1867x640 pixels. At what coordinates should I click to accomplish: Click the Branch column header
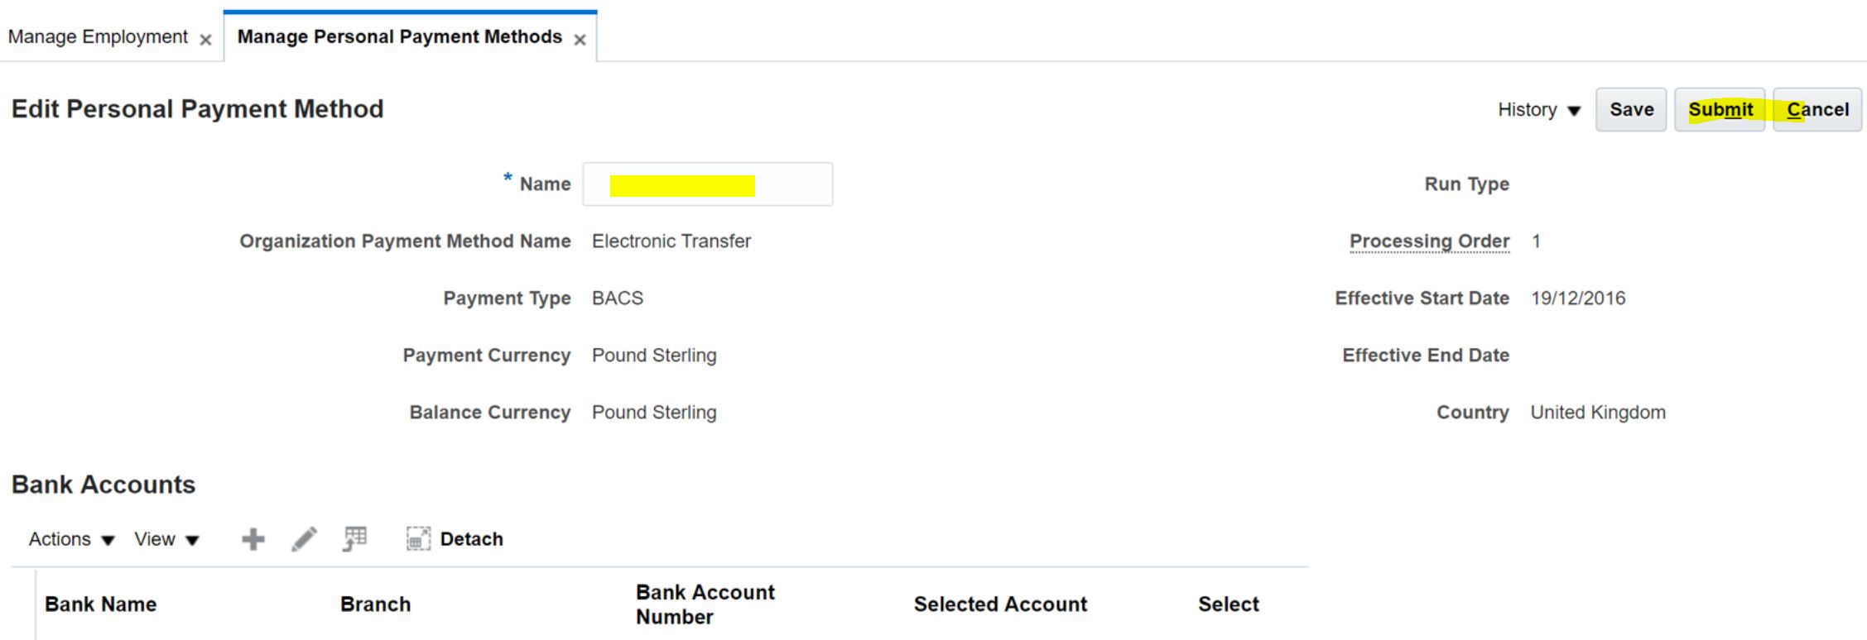click(x=375, y=604)
